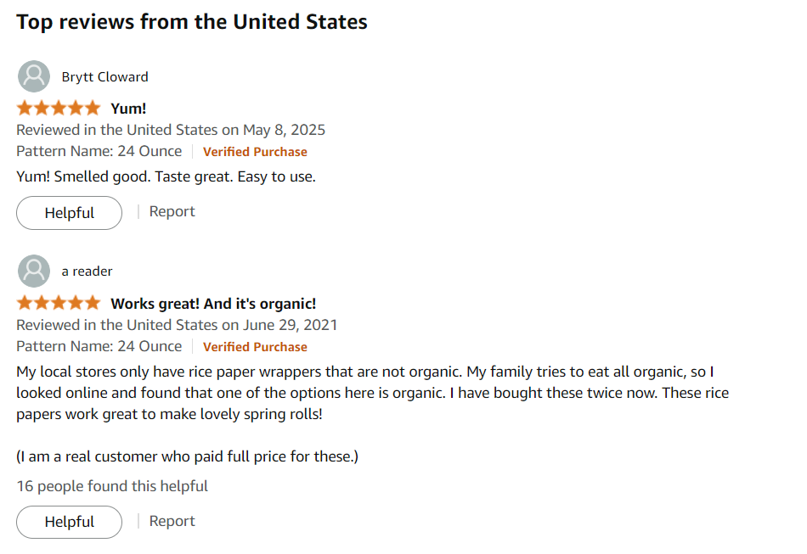Open Brytt Cloward's reviewer profile name

[104, 77]
